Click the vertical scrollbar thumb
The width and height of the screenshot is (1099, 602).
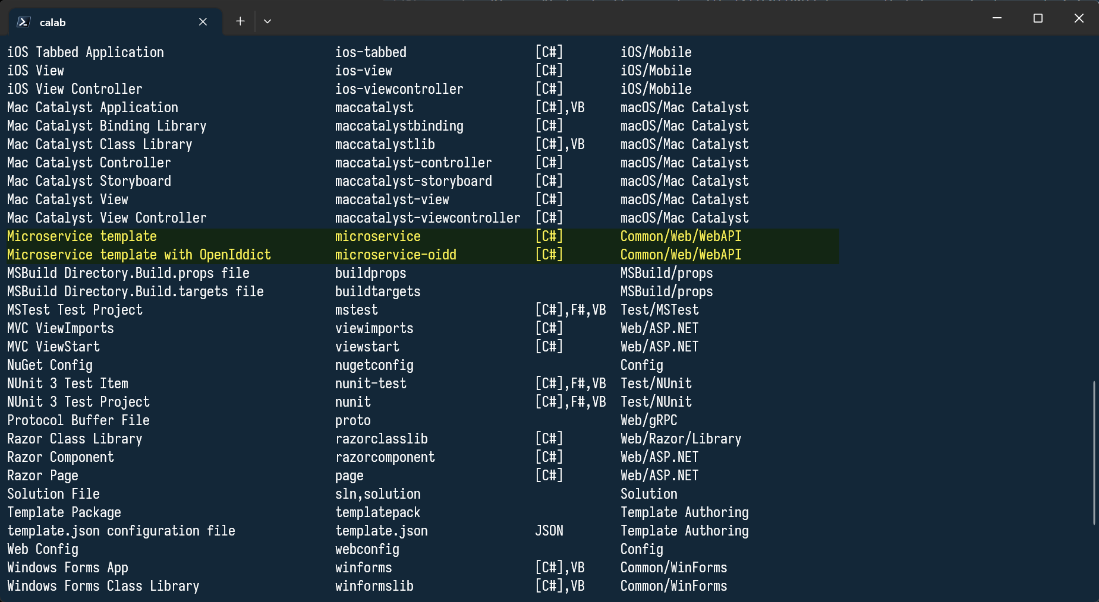[x=1094, y=452]
